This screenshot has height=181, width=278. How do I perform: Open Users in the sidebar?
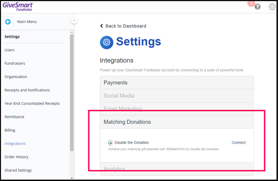pyautogui.click(x=10, y=50)
